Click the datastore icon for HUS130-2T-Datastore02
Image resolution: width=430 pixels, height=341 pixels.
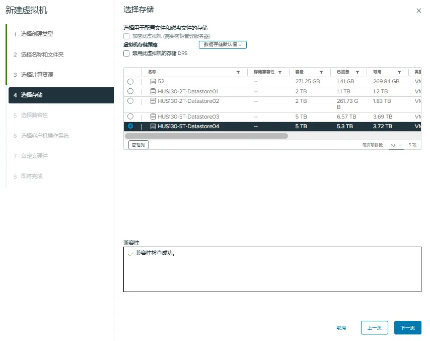(153, 101)
